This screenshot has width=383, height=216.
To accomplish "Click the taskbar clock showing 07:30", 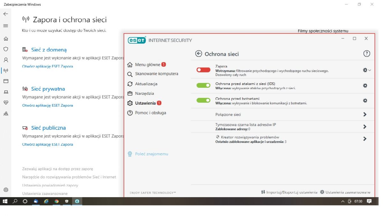I will click(x=358, y=201).
